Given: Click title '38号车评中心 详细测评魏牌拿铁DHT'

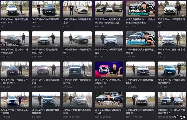Looking at the screenshot, I should 46,111.
